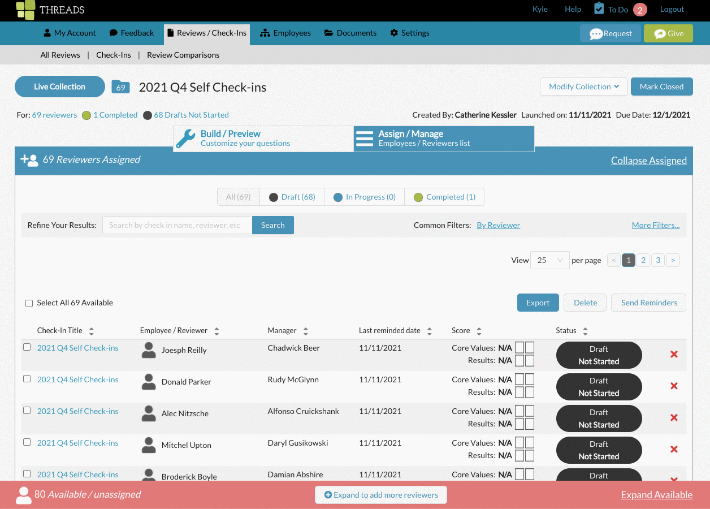This screenshot has width=710, height=509.
Task: Click the check-in search input field
Action: pyautogui.click(x=177, y=225)
